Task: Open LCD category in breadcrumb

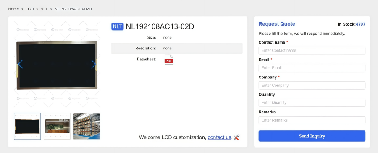Action: [30, 9]
